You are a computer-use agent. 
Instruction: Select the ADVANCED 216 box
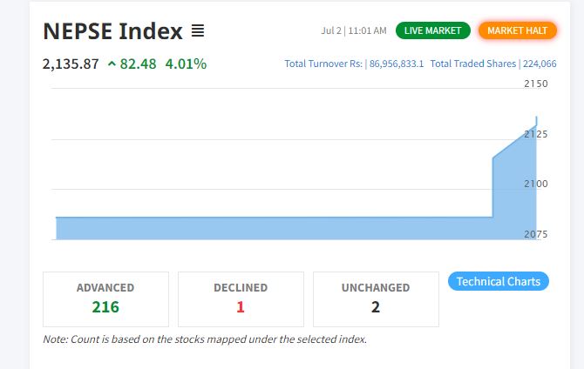(x=105, y=299)
